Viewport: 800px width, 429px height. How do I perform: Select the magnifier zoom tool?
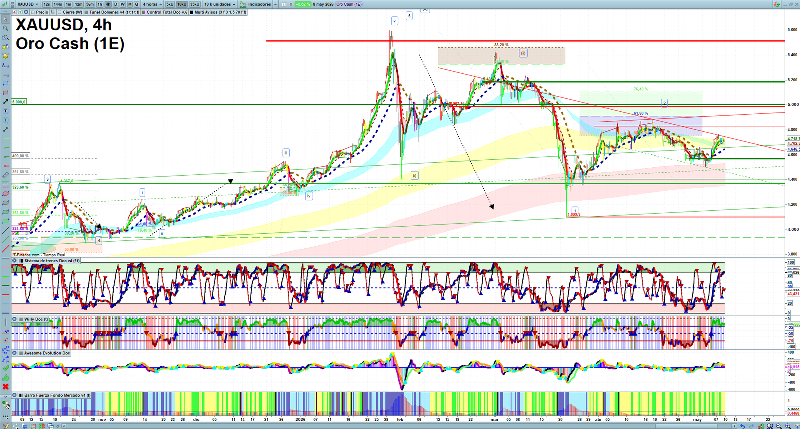point(5,28)
